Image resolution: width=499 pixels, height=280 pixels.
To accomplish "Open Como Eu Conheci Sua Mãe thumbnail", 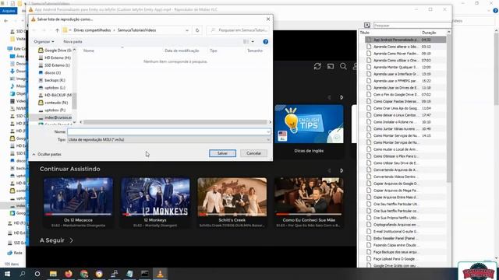I will [309, 197].
